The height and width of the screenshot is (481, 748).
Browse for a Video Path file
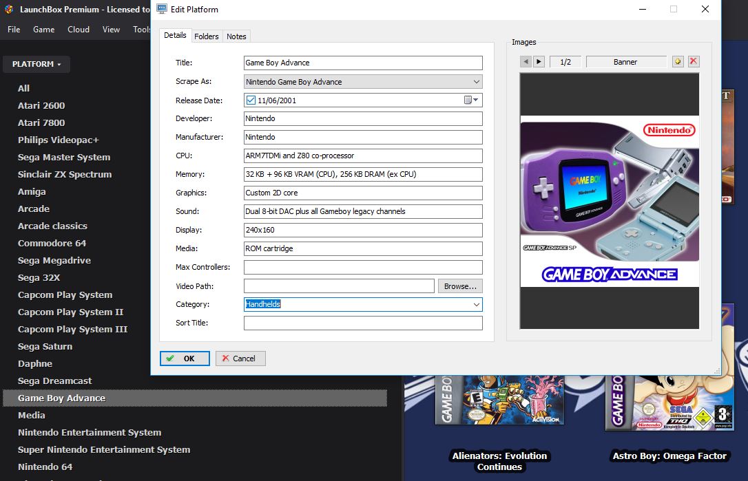coord(460,286)
